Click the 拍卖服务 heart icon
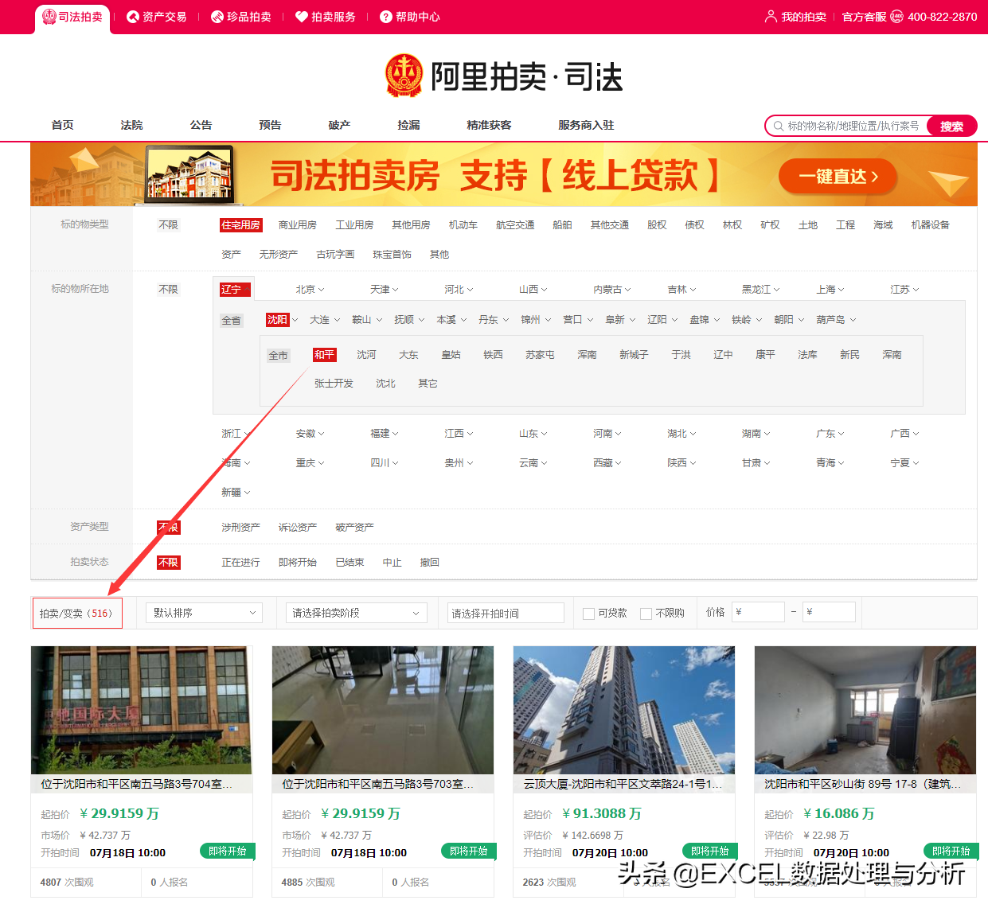 302,17
